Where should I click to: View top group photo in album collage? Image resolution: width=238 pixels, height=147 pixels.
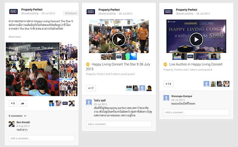pos(69,51)
